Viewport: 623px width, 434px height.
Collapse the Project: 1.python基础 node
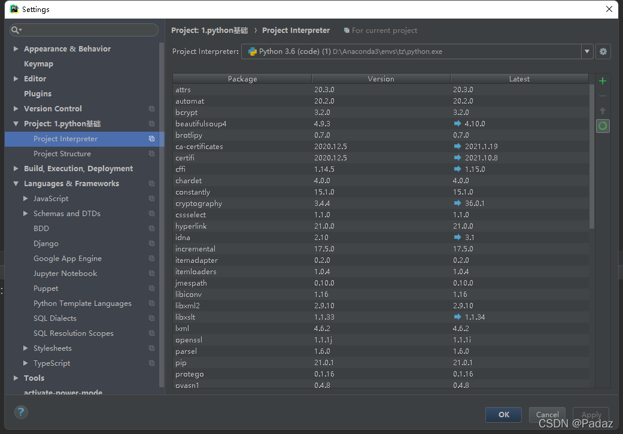tap(16, 123)
